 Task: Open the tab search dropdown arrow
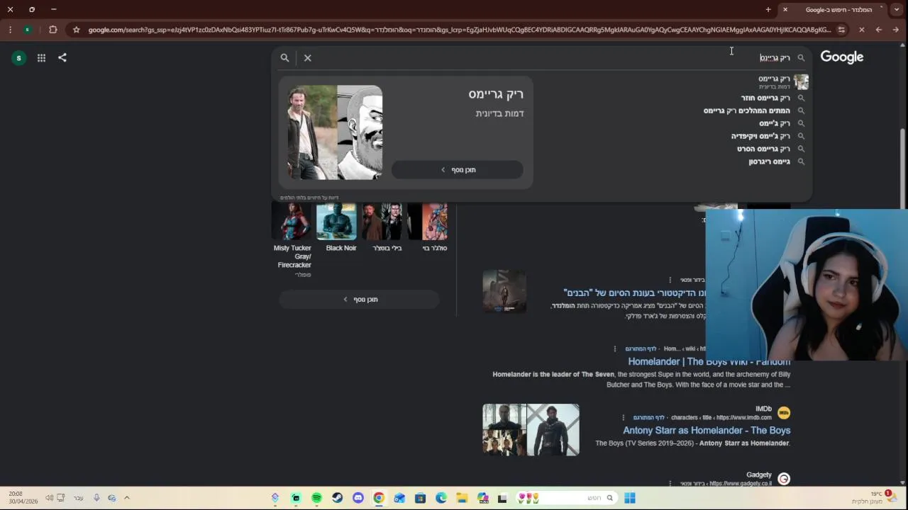click(x=897, y=10)
